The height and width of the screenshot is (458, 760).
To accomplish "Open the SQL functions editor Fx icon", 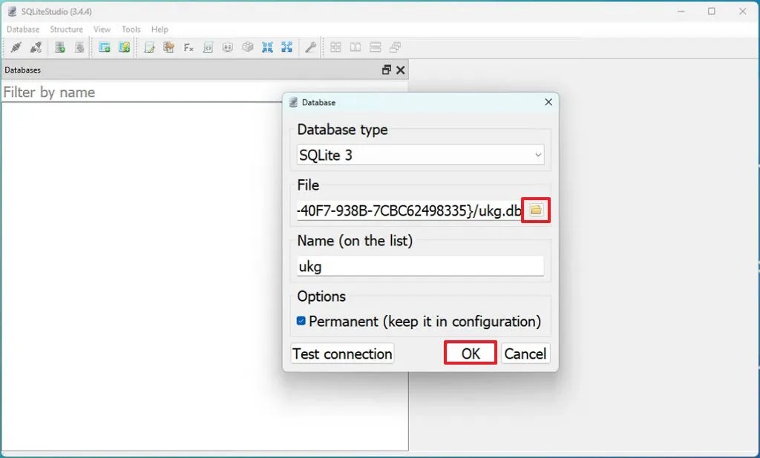I will (x=189, y=47).
